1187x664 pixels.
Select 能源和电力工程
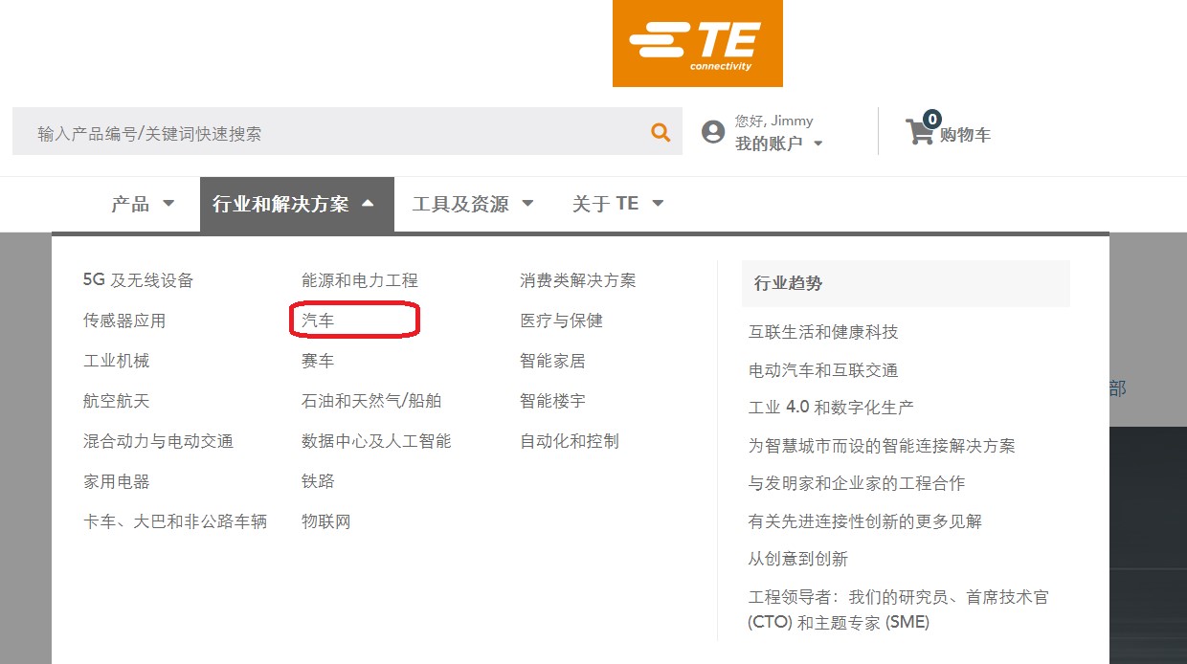click(x=360, y=280)
